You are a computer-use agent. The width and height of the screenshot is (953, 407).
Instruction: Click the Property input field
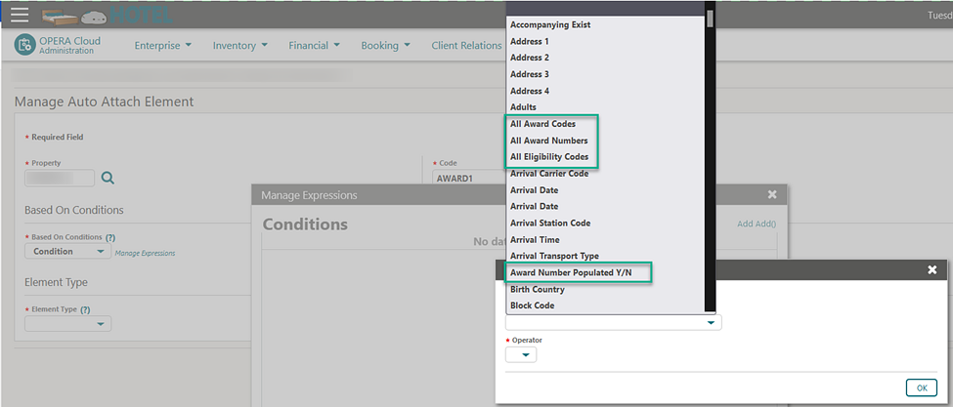click(60, 178)
